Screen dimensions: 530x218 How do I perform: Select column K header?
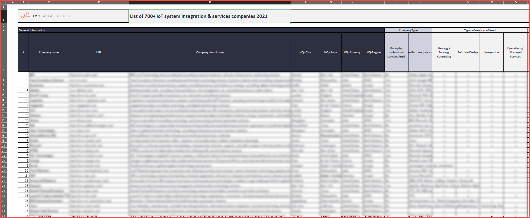420,2
